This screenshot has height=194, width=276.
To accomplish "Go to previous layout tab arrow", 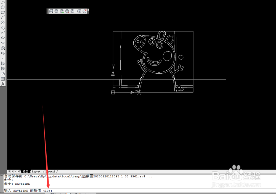I will point(12,171).
